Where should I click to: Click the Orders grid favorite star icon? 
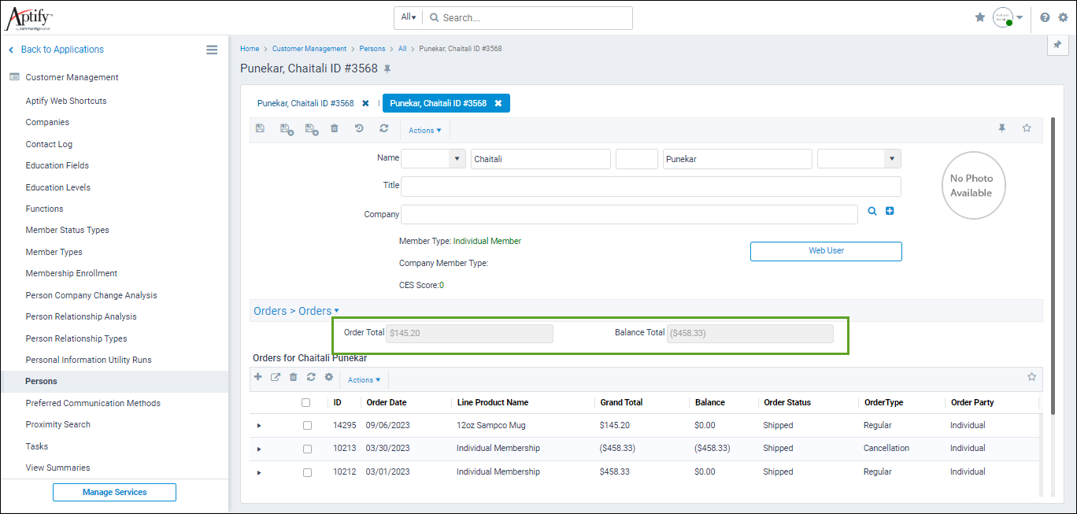(x=1031, y=377)
